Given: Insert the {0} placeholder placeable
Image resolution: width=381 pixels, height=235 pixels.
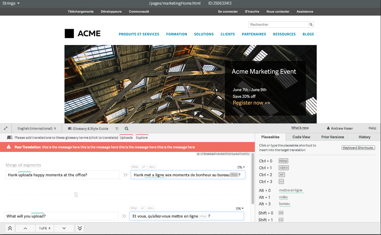Looking at the screenshot, I should 281,213.
